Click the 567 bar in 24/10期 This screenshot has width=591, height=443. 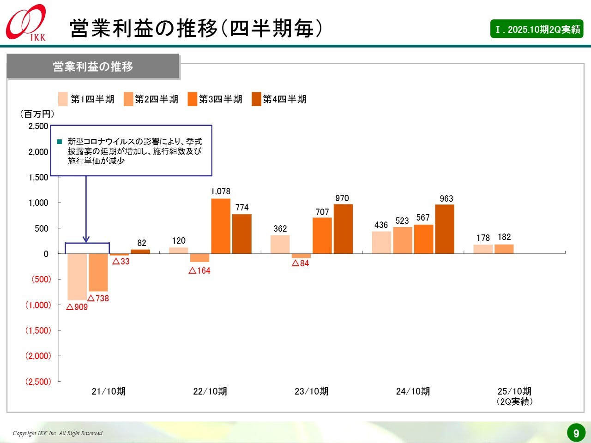[424, 239]
